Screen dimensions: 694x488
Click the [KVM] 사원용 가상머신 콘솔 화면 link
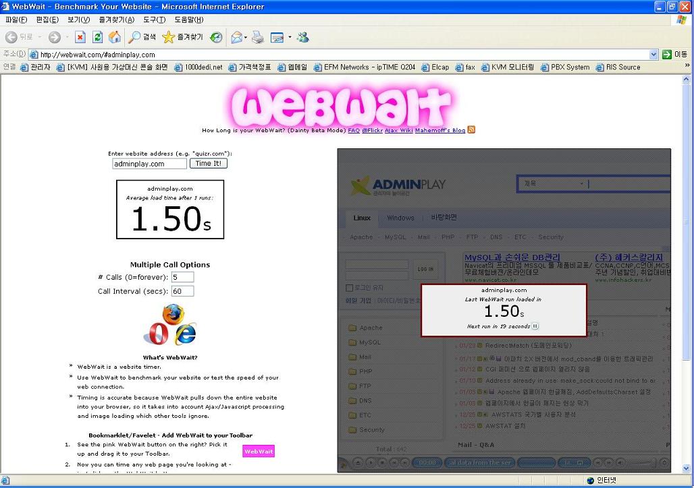coord(113,67)
